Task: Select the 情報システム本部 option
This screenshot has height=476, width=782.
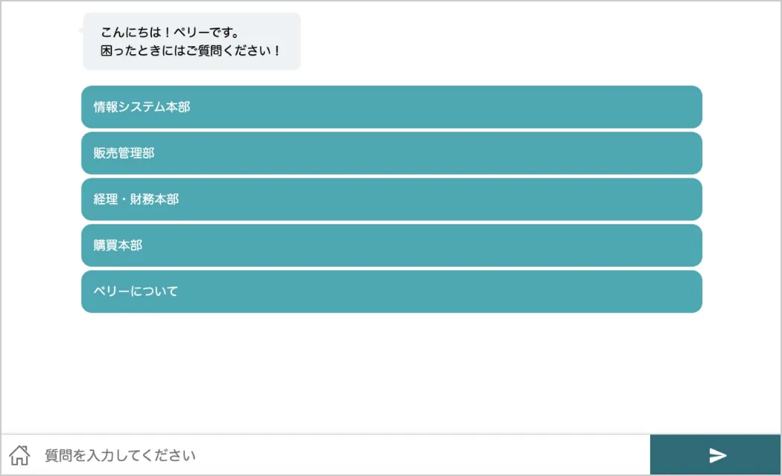Action: click(392, 107)
